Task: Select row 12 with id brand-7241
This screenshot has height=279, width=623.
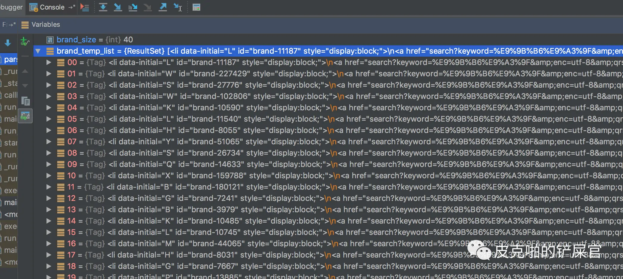Action: pos(328,198)
